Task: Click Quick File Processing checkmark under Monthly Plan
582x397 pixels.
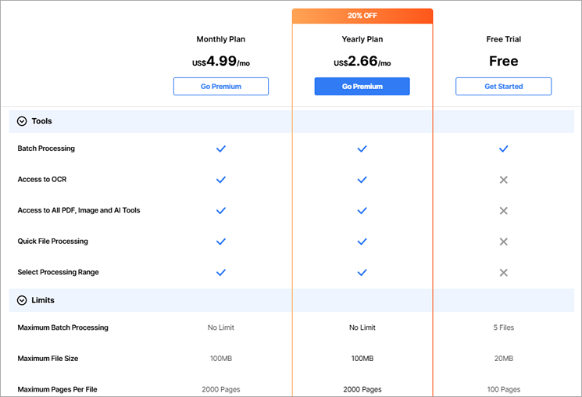Action: pyautogui.click(x=220, y=241)
